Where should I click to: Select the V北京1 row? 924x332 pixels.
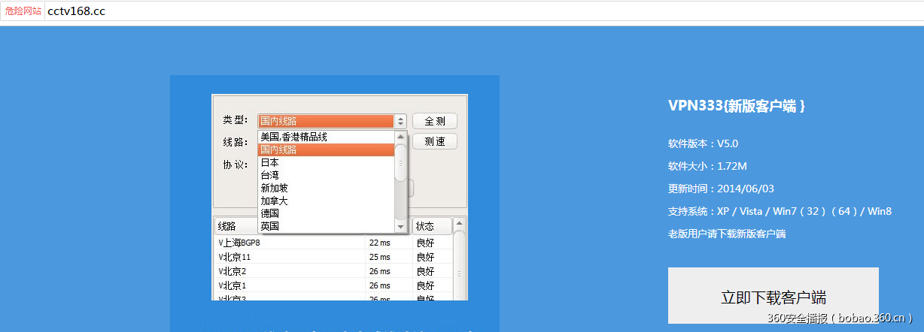(334, 285)
